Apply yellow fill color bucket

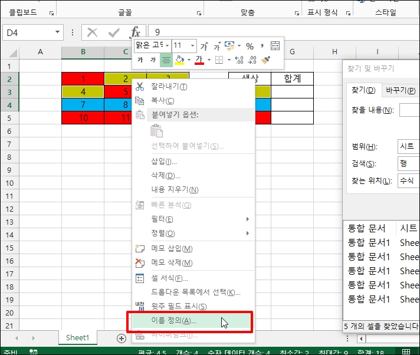coord(179,60)
